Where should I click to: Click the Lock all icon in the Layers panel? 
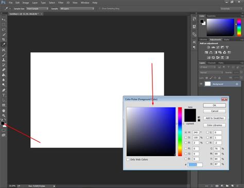coord(219,78)
